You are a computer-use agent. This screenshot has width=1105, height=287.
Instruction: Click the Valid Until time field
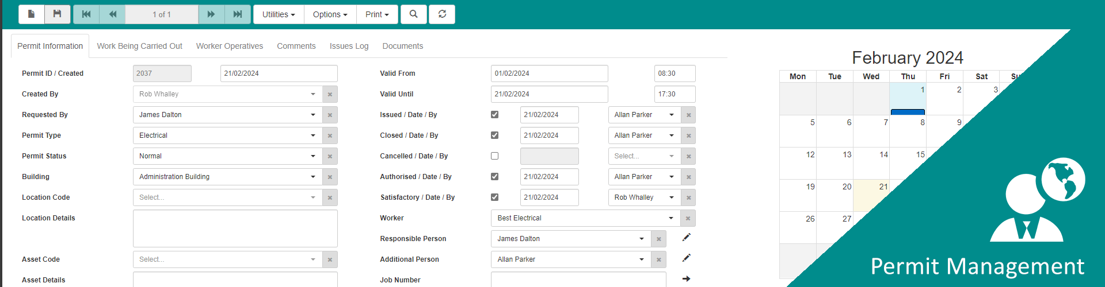675,94
